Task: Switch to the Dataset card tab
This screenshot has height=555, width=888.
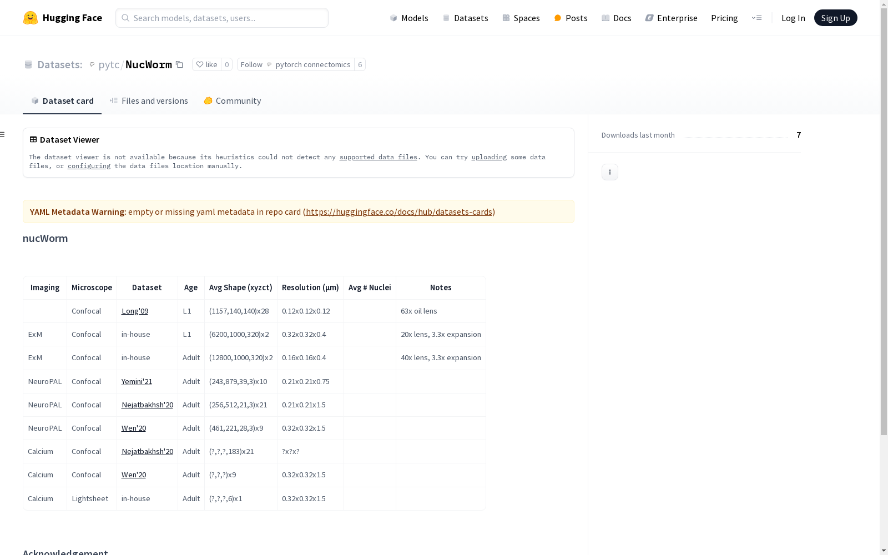Action: pyautogui.click(x=62, y=100)
